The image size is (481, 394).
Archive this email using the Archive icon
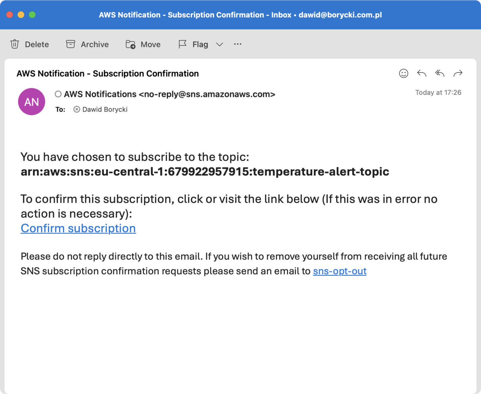point(70,44)
